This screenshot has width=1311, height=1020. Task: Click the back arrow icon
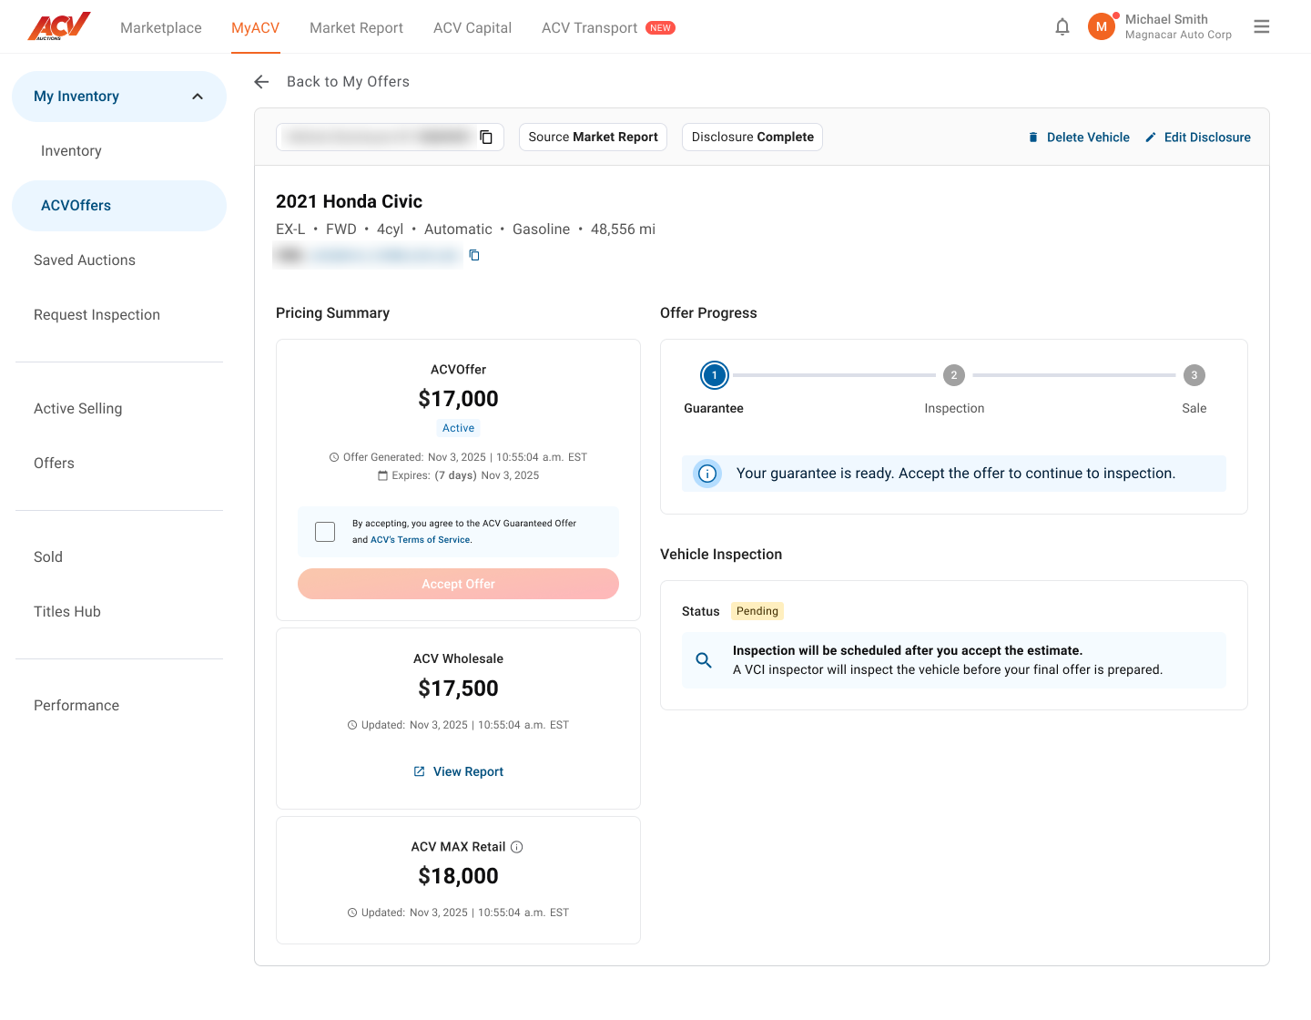click(x=261, y=82)
